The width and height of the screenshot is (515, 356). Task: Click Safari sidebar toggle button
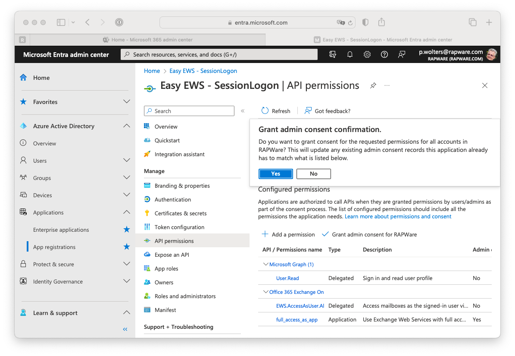tap(61, 22)
